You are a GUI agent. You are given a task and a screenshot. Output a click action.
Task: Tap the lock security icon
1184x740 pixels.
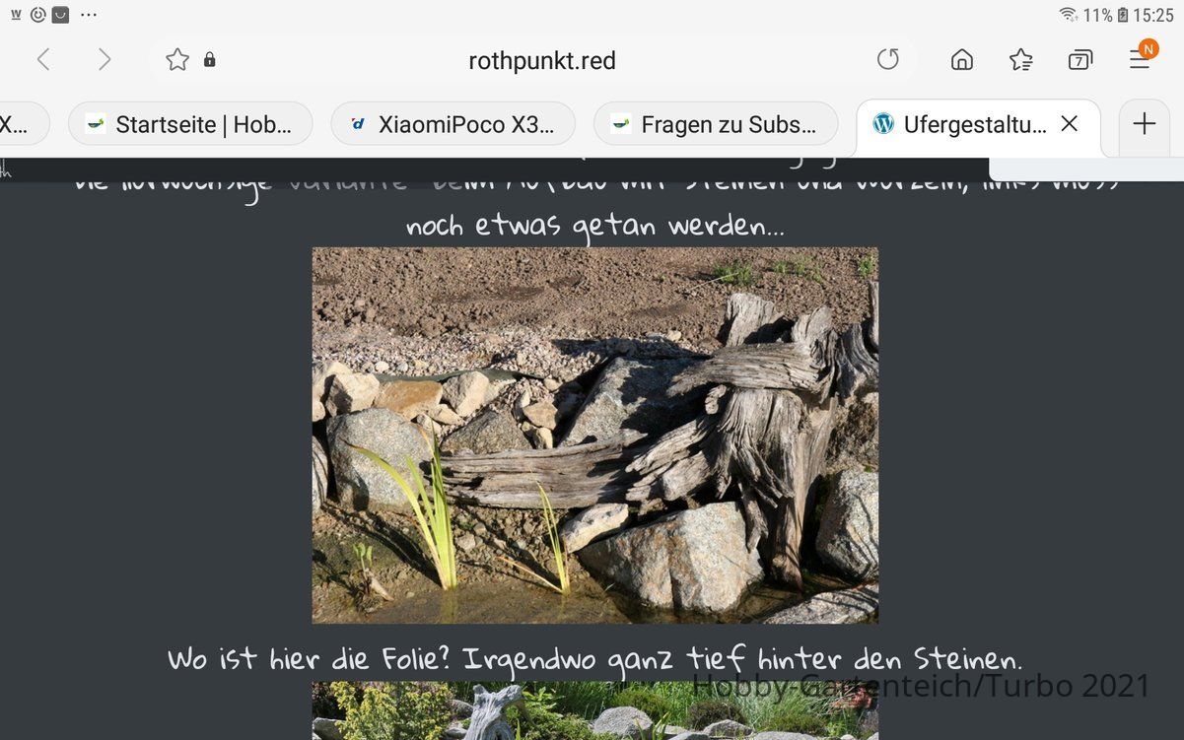point(209,60)
